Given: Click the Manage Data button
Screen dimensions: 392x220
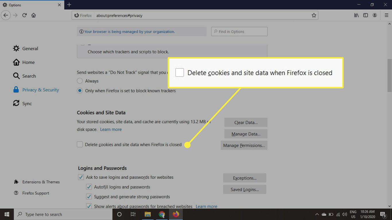Looking at the screenshot, I should pyautogui.click(x=246, y=134).
